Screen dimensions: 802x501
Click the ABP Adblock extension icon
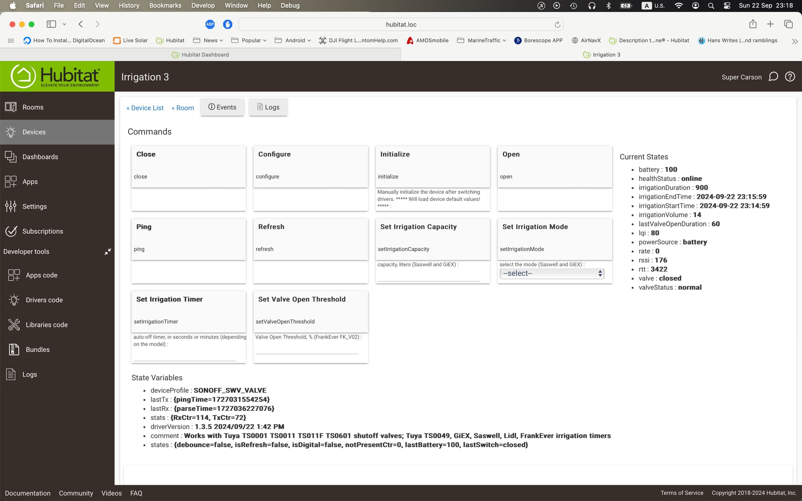click(x=210, y=24)
